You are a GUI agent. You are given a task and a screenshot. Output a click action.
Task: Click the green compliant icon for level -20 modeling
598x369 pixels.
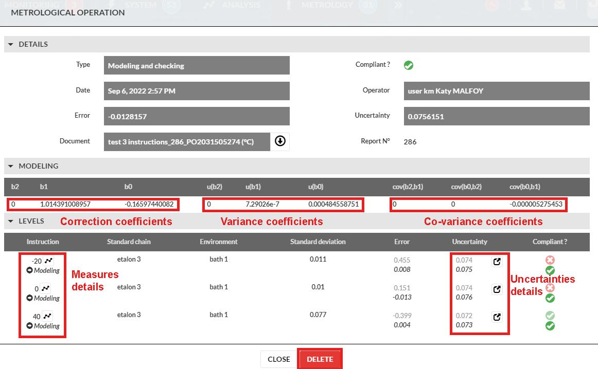pyautogui.click(x=550, y=270)
